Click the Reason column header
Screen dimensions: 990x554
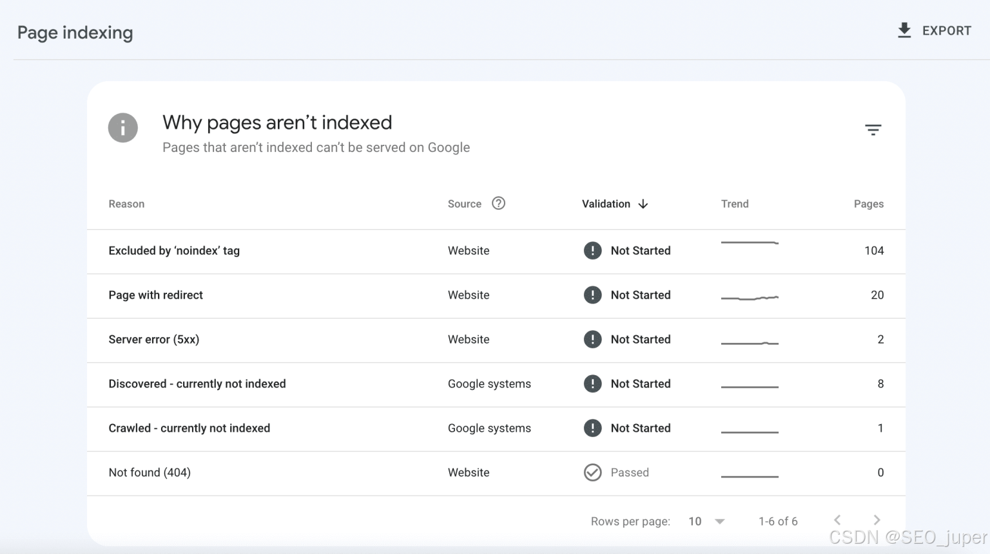point(126,204)
